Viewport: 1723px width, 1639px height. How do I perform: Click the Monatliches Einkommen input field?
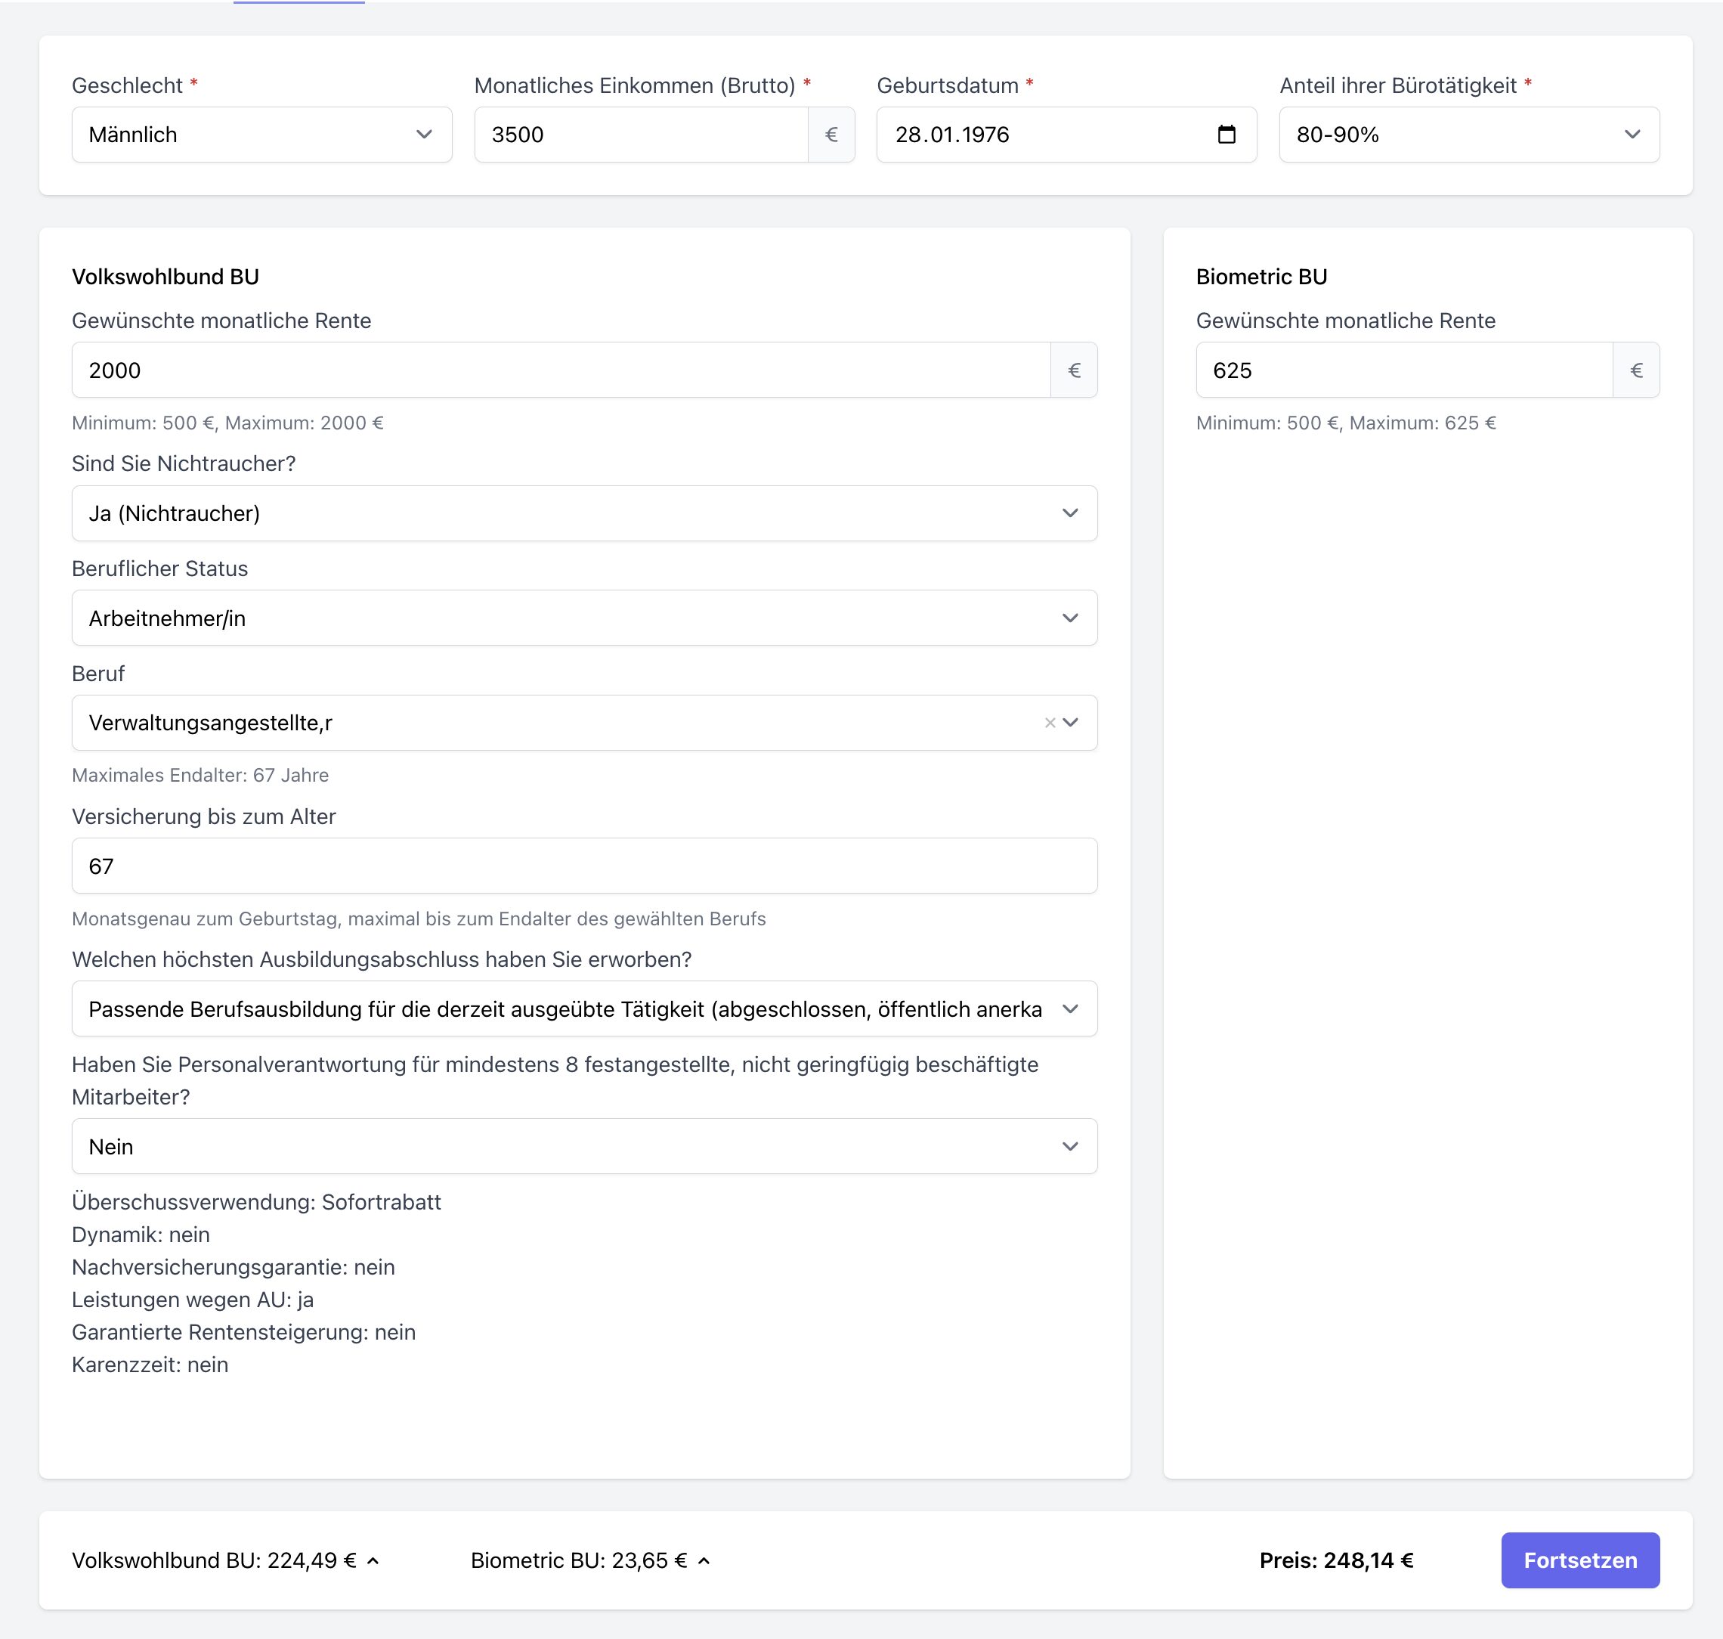tap(641, 135)
